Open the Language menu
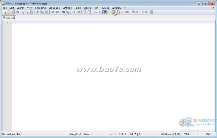The height and width of the screenshot is (138, 217). click(x=54, y=8)
